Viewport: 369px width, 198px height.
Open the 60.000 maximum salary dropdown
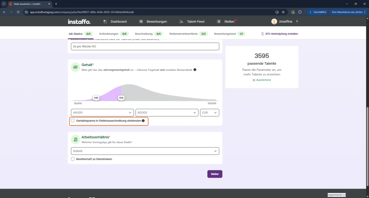[x=167, y=113]
